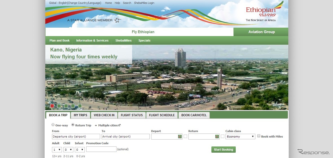Open the Cabin class Economy dropdown
The image size is (333, 158).
[x=240, y=137]
